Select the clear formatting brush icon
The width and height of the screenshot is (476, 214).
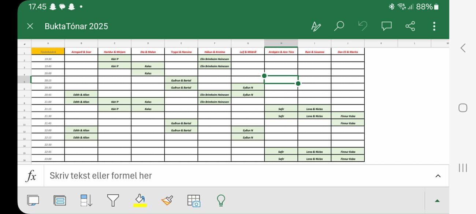(x=167, y=200)
